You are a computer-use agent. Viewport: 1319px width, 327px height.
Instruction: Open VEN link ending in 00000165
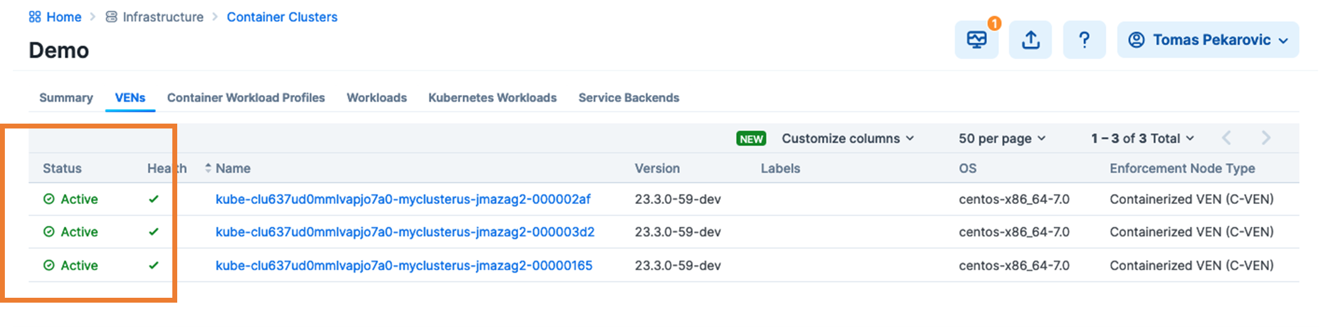point(404,265)
